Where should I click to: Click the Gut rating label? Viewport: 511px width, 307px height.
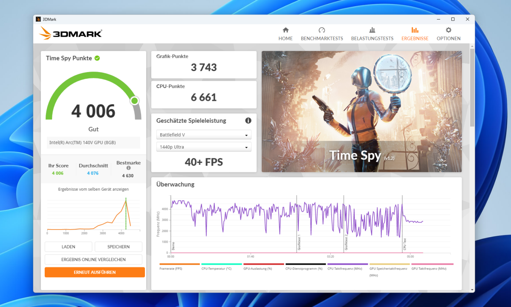tap(93, 129)
